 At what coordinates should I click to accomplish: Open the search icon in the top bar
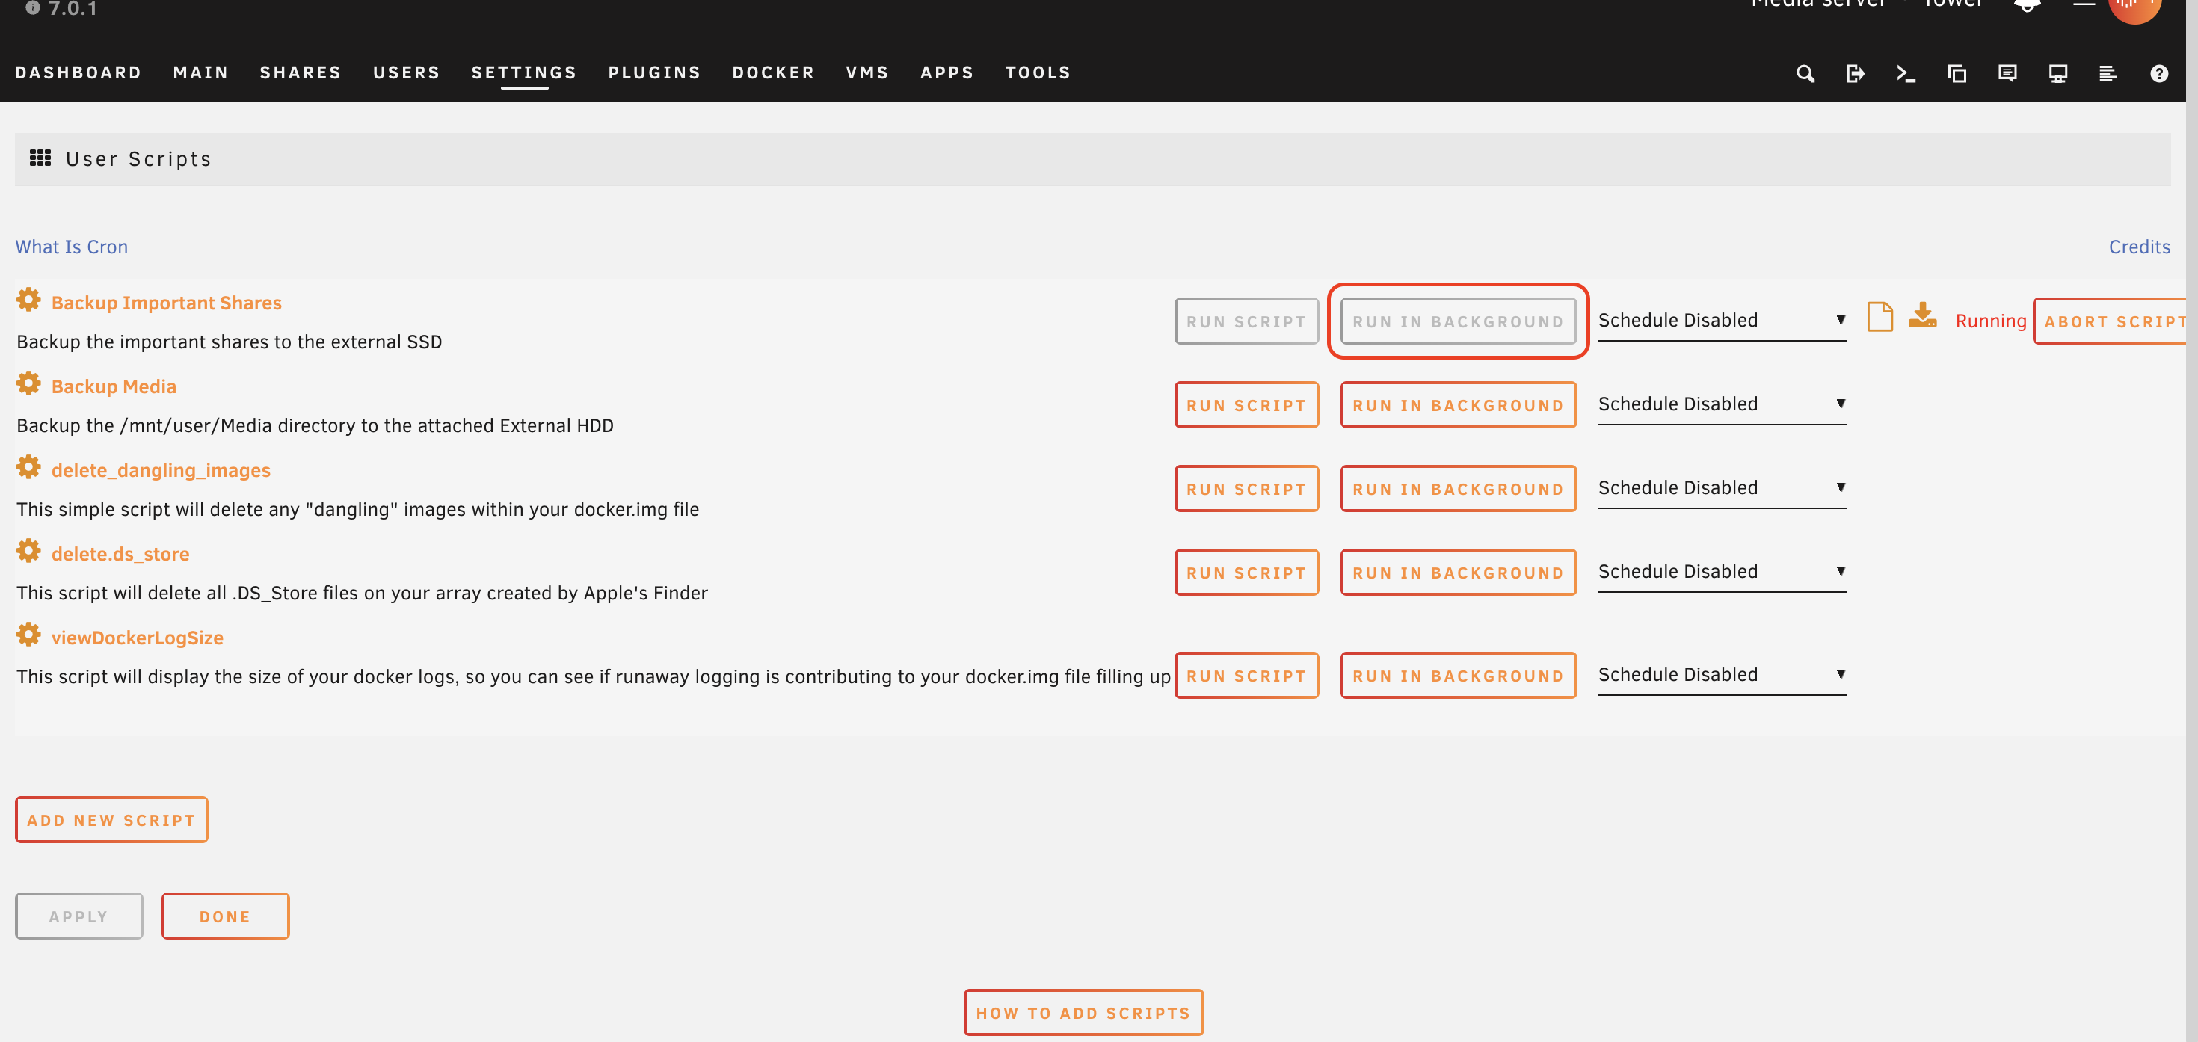(1805, 74)
